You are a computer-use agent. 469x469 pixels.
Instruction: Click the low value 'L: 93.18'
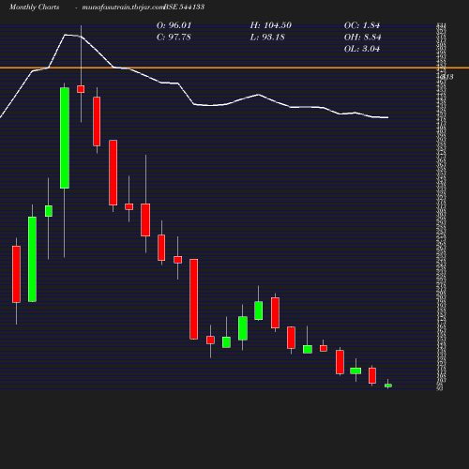[x=267, y=38]
